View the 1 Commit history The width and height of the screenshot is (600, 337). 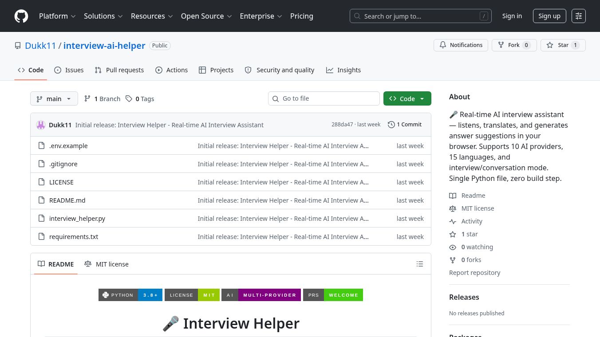click(x=405, y=125)
